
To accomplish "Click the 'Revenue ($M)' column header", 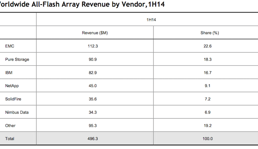I will pos(95,33).
